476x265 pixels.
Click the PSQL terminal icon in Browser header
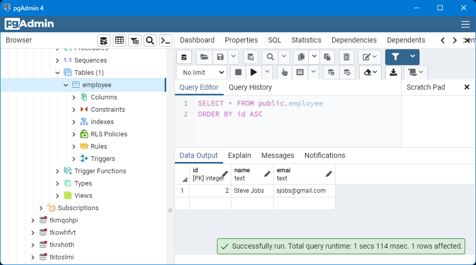coord(166,40)
